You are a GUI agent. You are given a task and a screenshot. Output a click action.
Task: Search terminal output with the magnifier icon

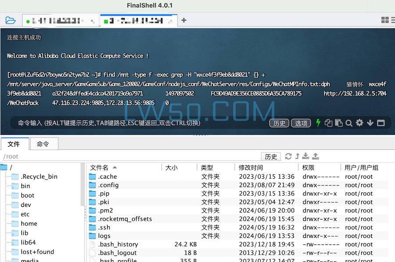point(349,123)
